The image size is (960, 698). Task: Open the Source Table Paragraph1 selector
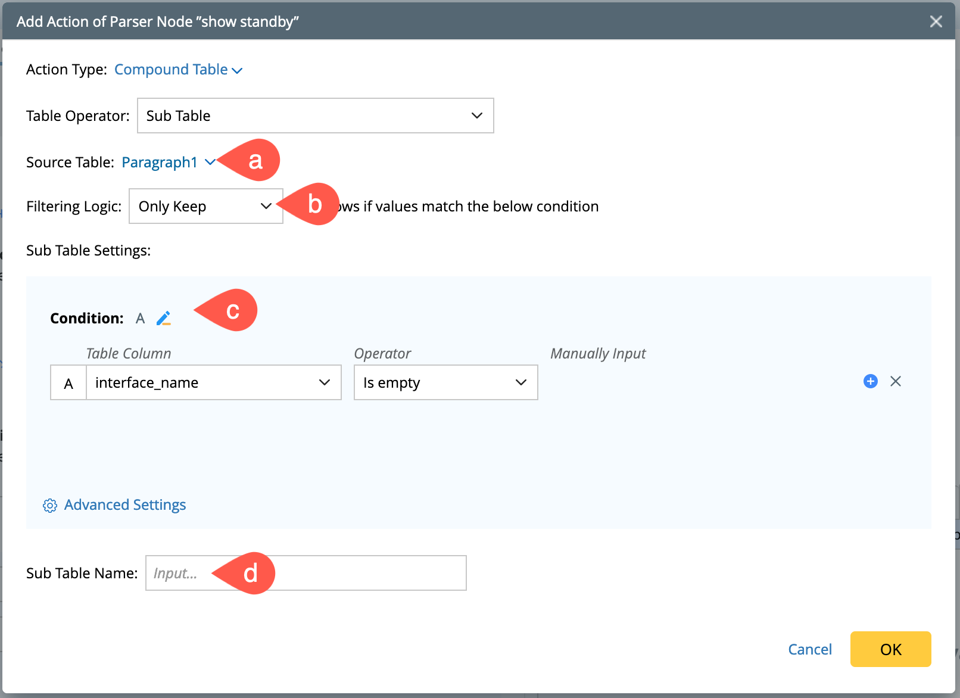click(x=168, y=162)
